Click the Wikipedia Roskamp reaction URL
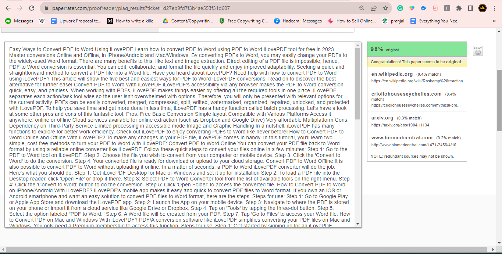 pyautogui.click(x=417, y=81)
